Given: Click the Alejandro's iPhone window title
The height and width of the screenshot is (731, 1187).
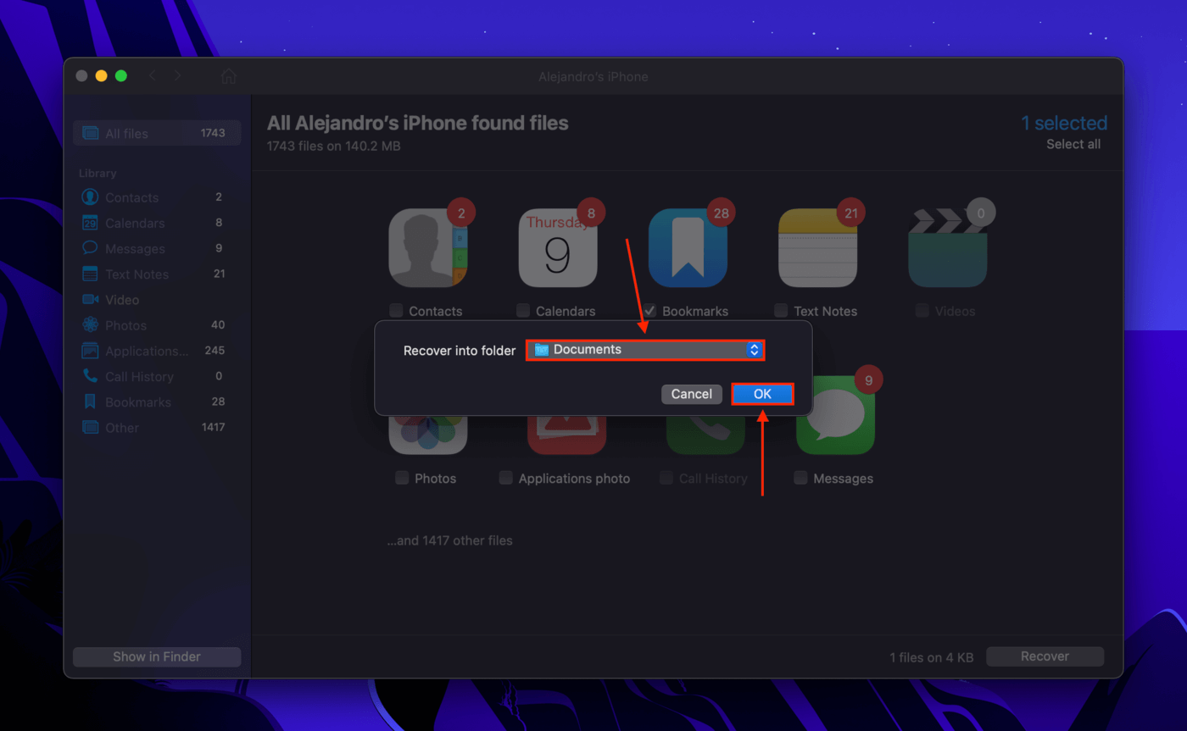Looking at the screenshot, I should 593,76.
